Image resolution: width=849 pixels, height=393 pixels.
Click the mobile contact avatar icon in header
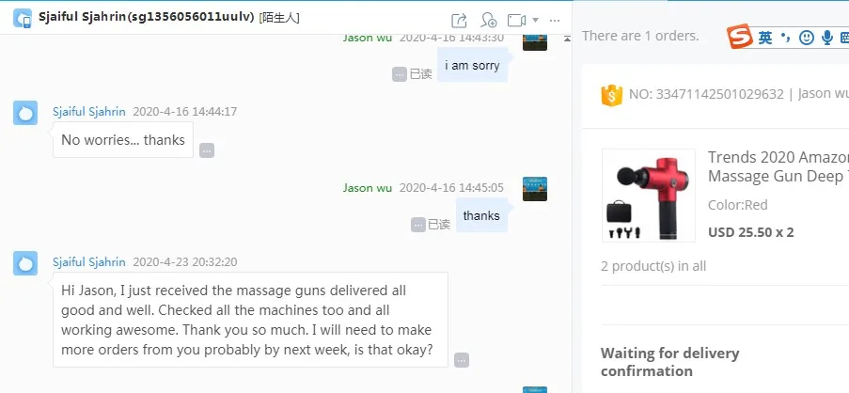pos(23,19)
